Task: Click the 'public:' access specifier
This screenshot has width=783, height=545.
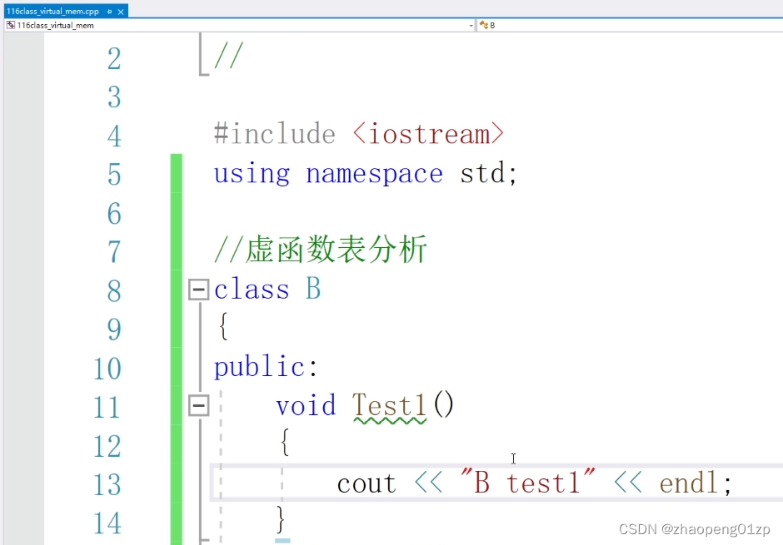Action: [x=266, y=368]
